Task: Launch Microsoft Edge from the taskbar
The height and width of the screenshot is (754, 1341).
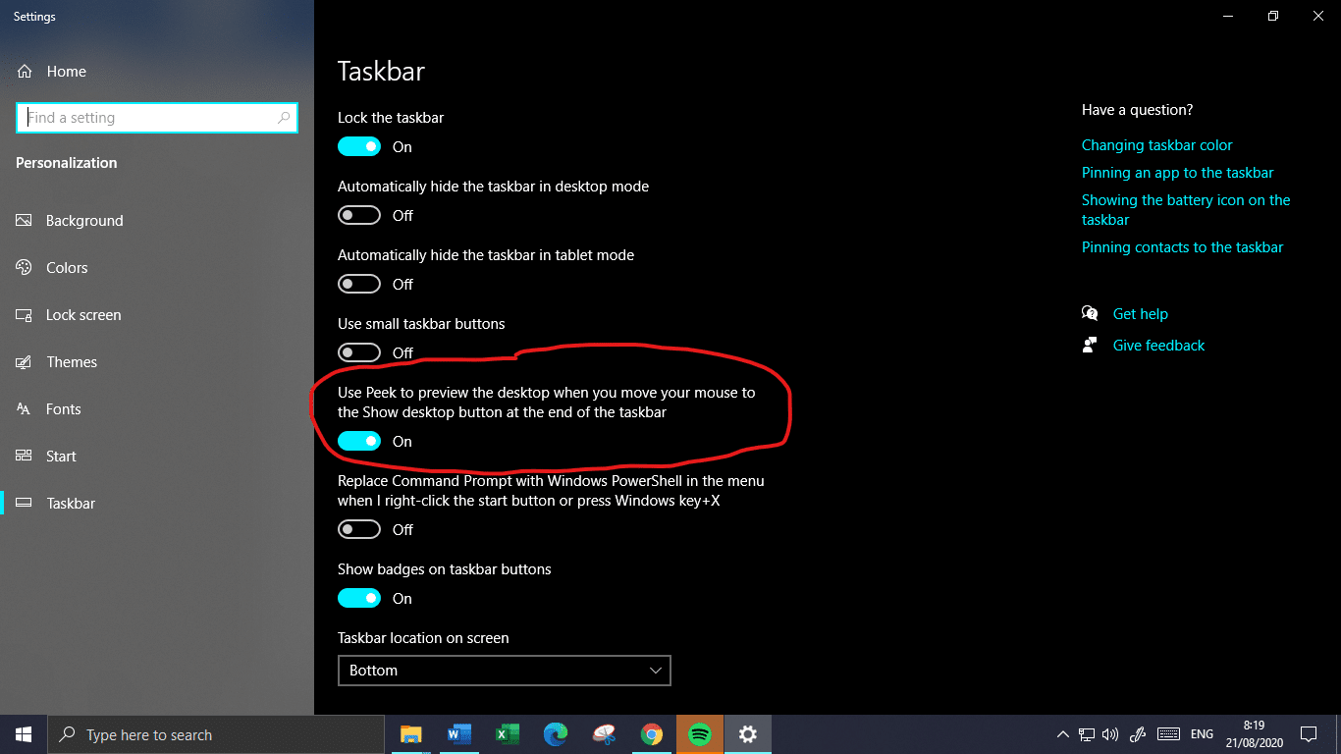Action: pyautogui.click(x=556, y=734)
